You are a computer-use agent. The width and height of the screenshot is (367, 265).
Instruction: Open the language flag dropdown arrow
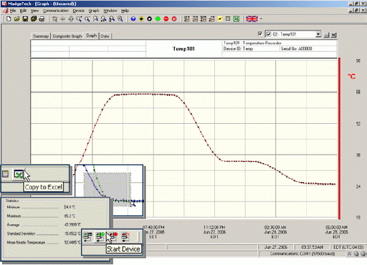[261, 19]
